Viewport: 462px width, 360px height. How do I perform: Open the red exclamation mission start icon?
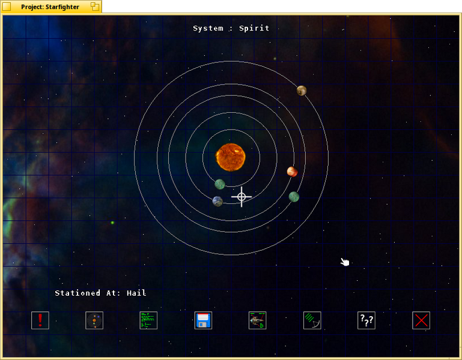(x=40, y=320)
